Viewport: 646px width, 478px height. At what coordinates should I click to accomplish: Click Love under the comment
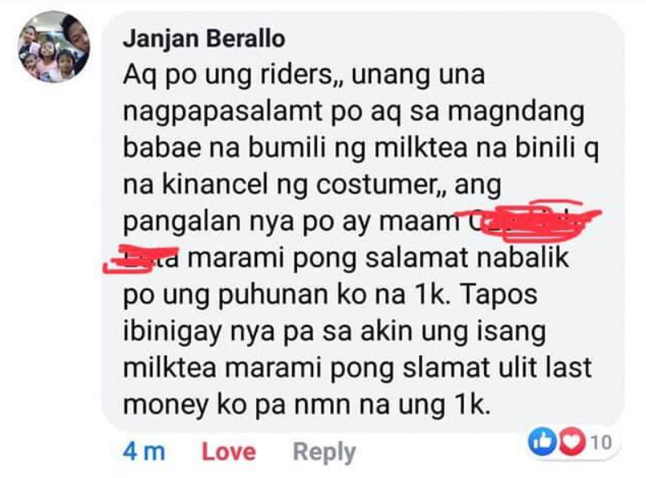click(x=229, y=452)
